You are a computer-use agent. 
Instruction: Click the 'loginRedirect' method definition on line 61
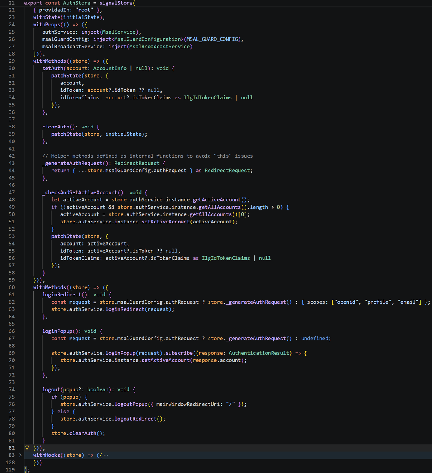click(61, 294)
